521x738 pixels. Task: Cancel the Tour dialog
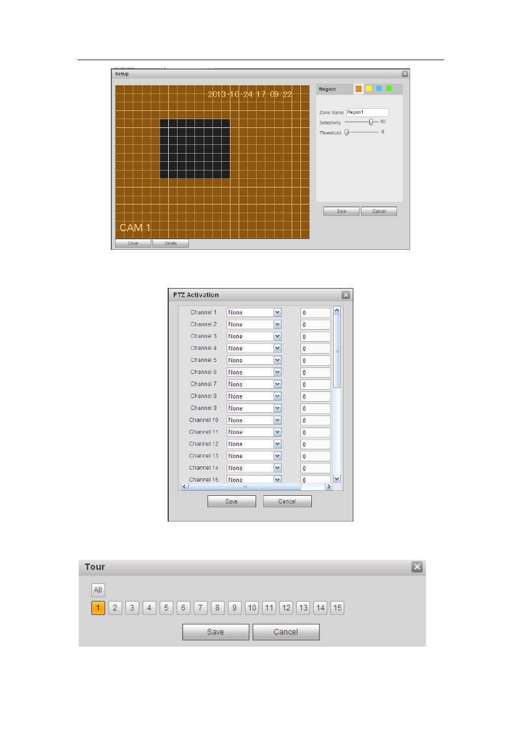pos(286,632)
